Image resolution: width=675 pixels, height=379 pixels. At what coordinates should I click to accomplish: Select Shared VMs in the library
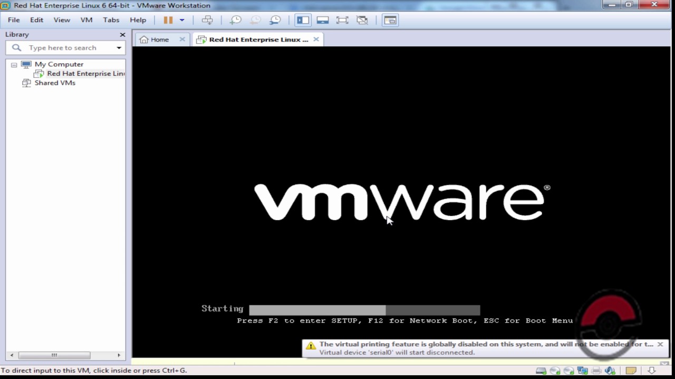coord(55,83)
